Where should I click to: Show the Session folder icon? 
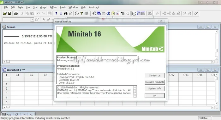(x=94, y=13)
